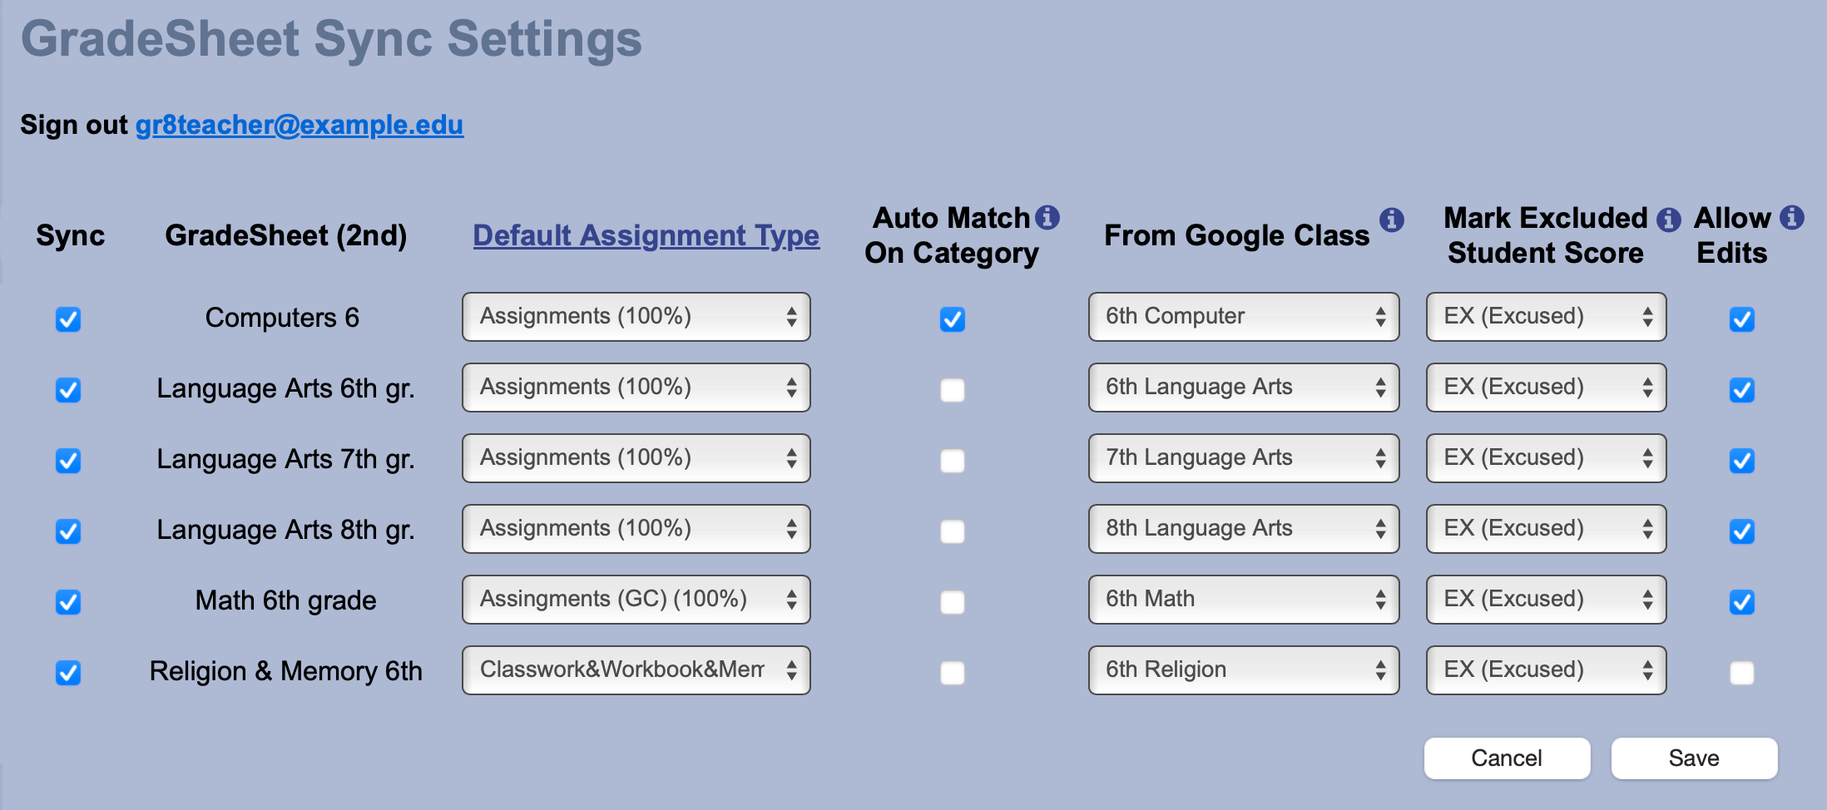Expand excluded score dropdown for Religion & Memory 6th
Image resolution: width=1827 pixels, height=810 pixels.
(1545, 670)
